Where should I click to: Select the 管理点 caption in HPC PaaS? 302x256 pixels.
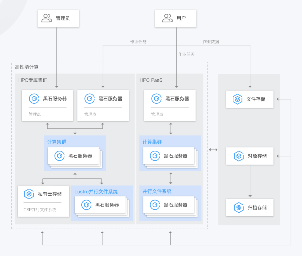(157, 114)
